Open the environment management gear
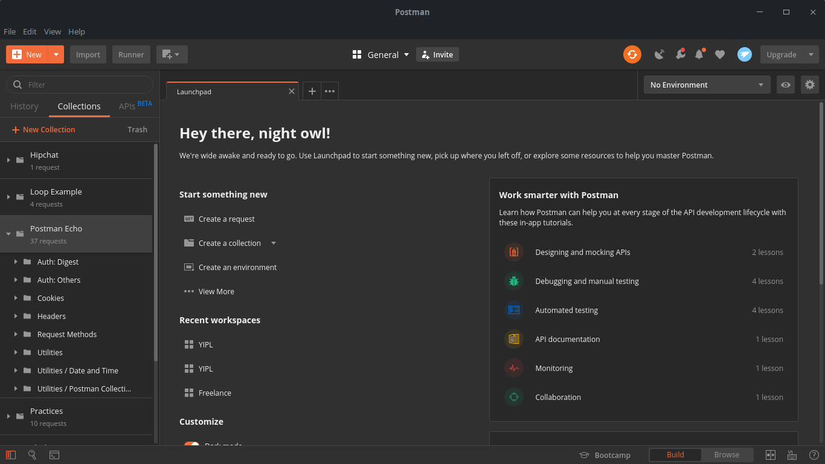 click(810, 85)
